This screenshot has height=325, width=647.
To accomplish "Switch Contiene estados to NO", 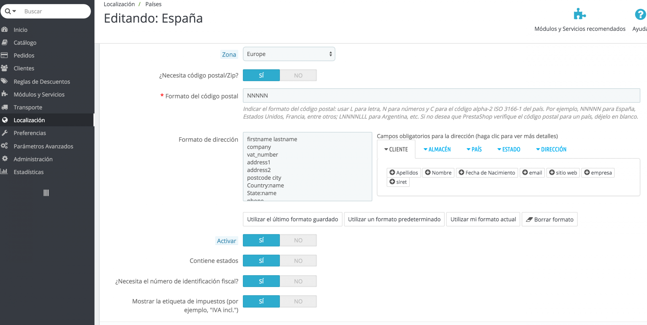I will 298,261.
